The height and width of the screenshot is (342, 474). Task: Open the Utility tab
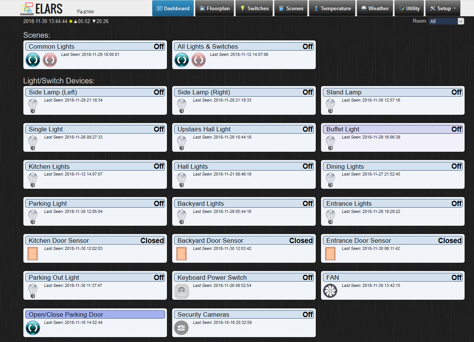[409, 8]
